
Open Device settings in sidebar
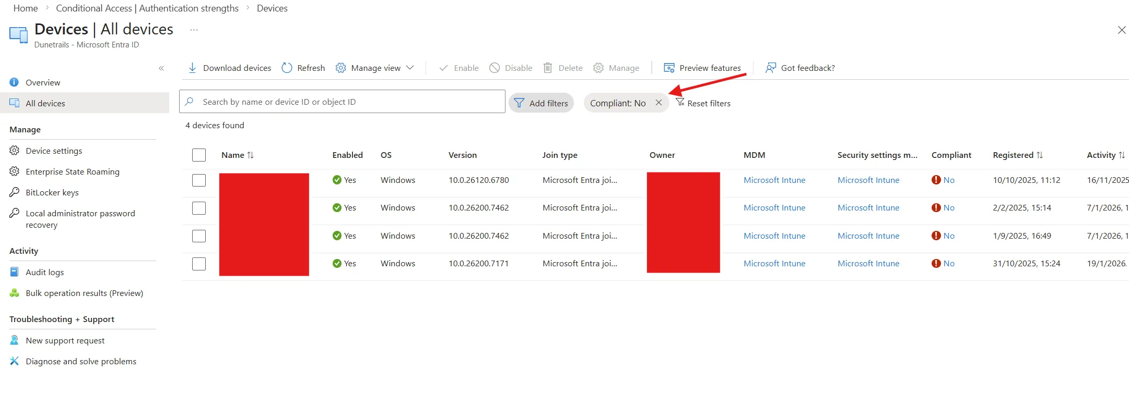(54, 151)
